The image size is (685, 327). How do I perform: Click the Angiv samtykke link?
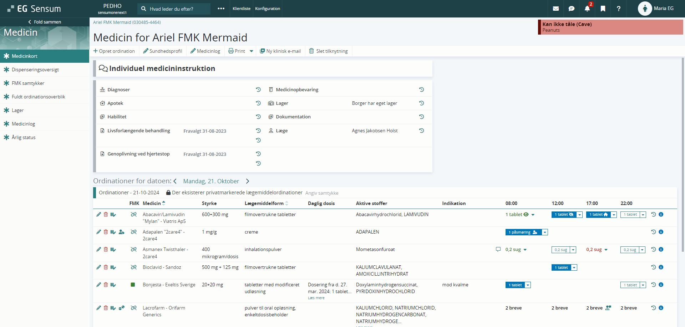pyautogui.click(x=322, y=193)
